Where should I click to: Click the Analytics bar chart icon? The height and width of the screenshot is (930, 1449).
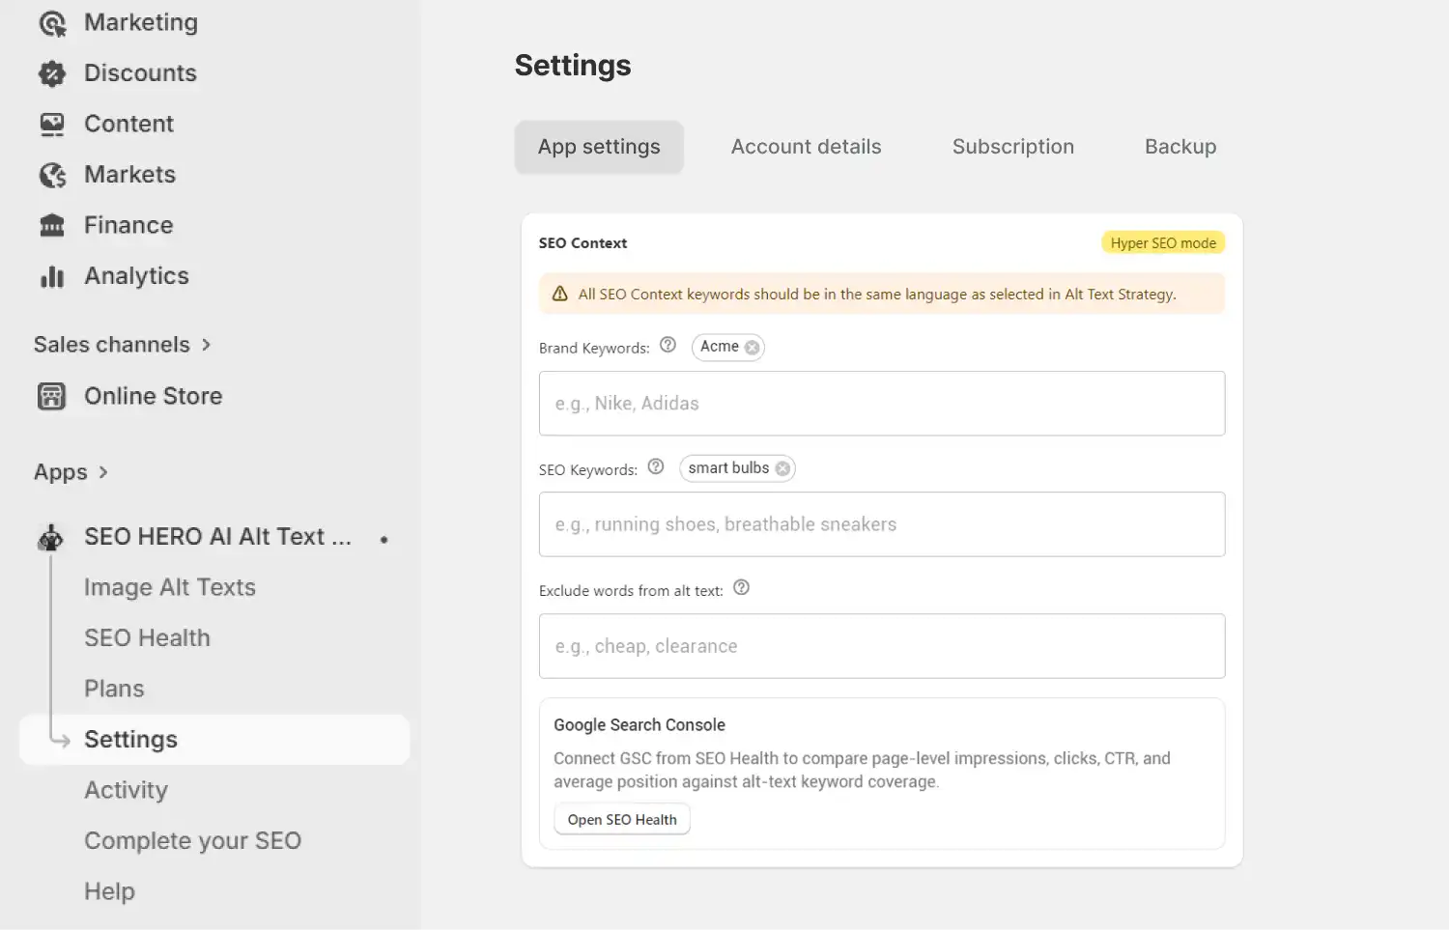click(x=52, y=276)
